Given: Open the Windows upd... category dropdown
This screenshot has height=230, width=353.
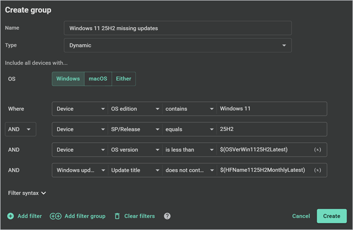Looking at the screenshot, I should [80, 170].
